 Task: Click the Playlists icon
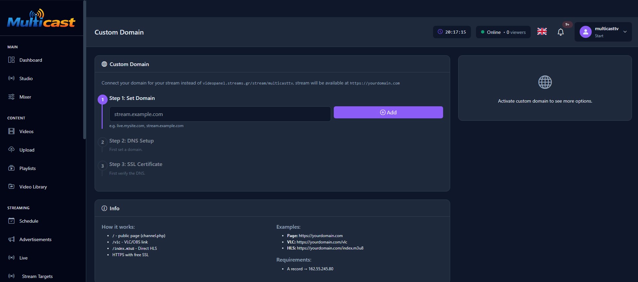point(11,168)
